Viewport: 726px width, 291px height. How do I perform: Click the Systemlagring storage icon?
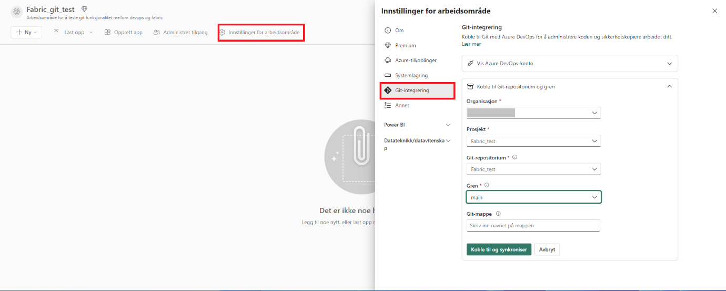click(x=388, y=75)
